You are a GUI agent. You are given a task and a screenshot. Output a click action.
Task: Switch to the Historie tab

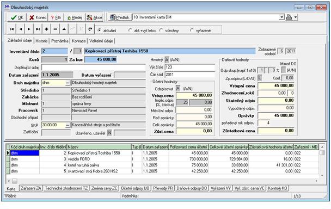pos(41,41)
